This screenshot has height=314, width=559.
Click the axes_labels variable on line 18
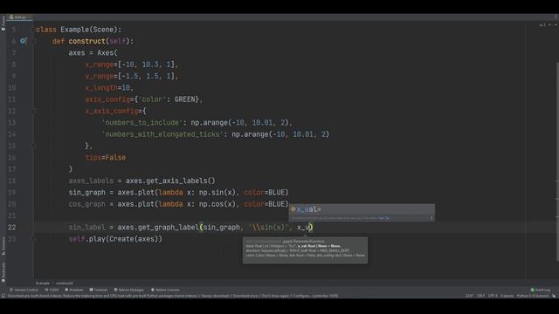pyautogui.click(x=91, y=181)
